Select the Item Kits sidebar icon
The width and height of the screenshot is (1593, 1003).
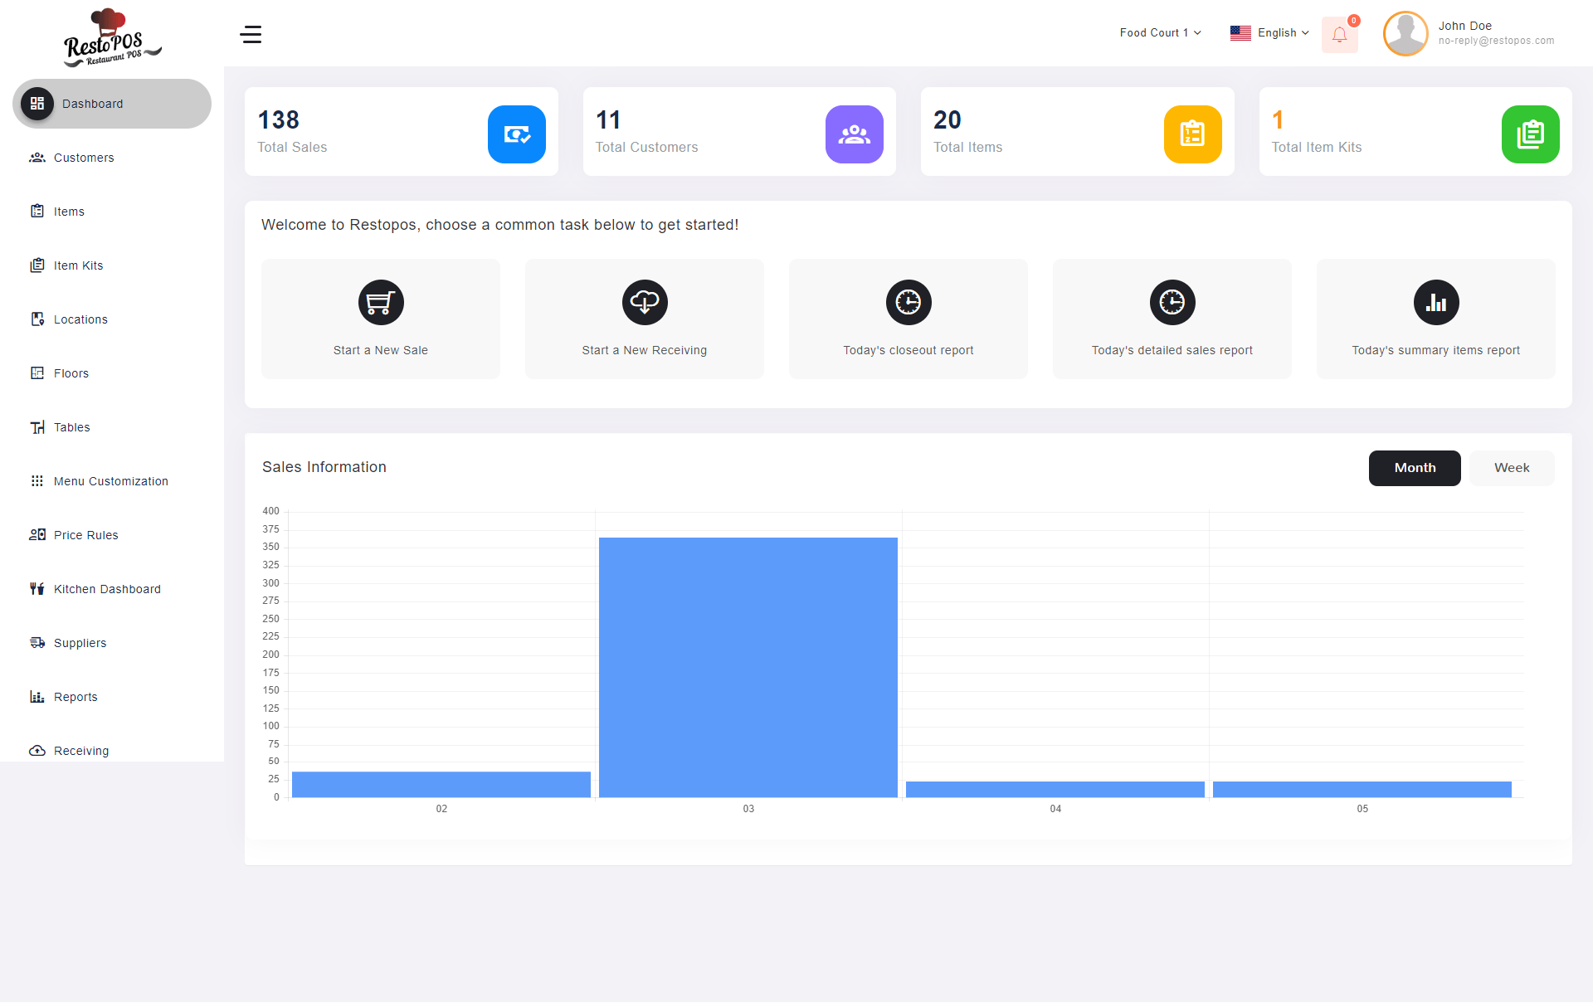[37, 265]
